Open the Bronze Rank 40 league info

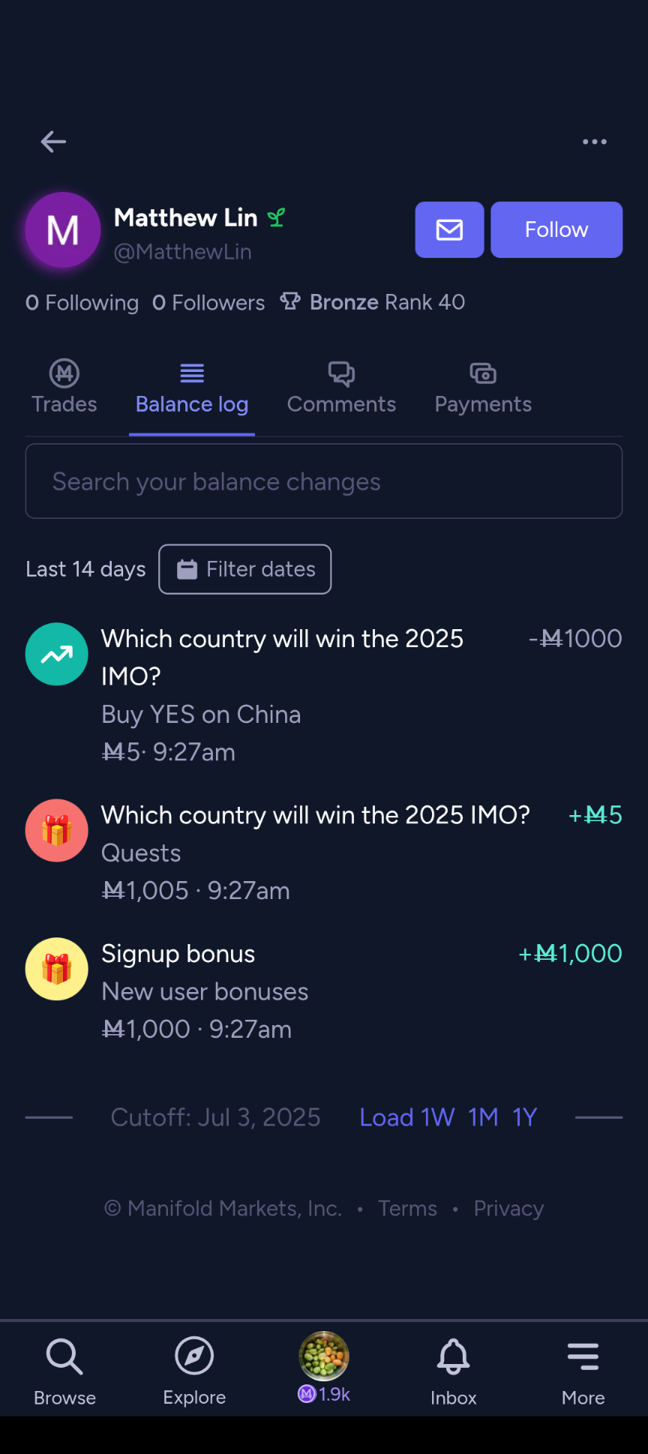(x=373, y=302)
